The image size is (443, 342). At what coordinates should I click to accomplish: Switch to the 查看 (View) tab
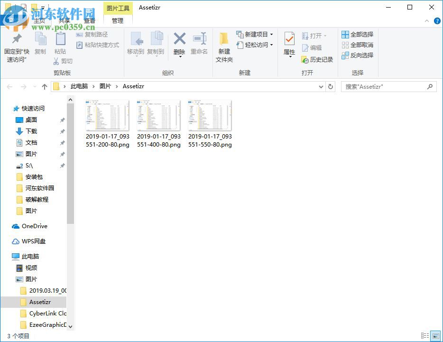point(90,21)
